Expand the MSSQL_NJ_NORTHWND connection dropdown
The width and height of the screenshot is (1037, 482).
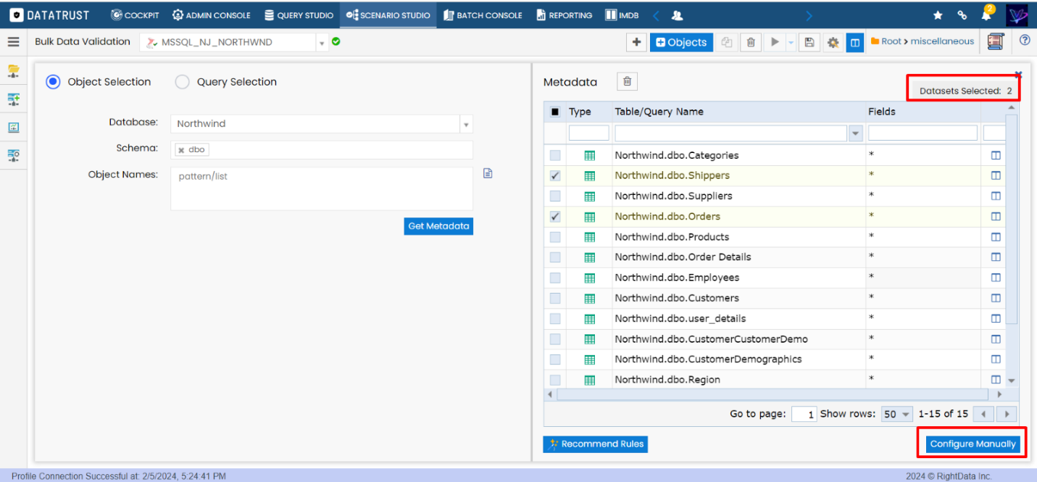pos(322,43)
